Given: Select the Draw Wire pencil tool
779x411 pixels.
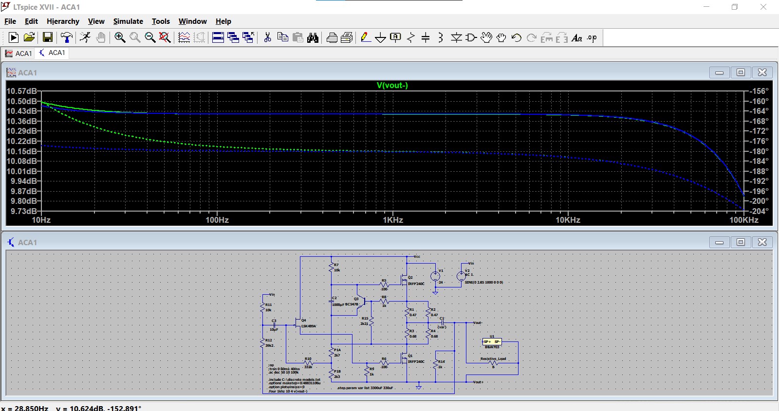Looking at the screenshot, I should [x=366, y=37].
